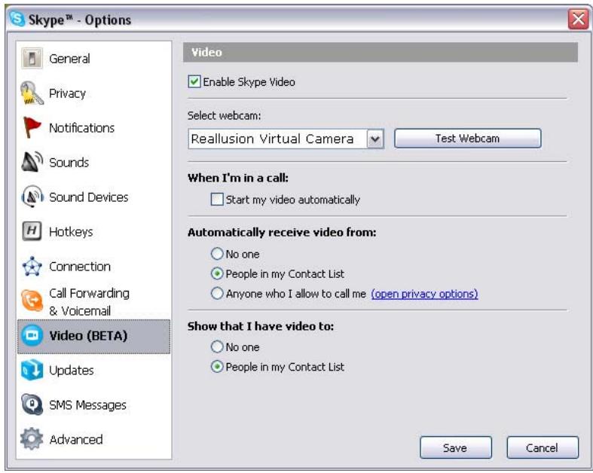Uncheck Enable Skype Video checkbox

point(194,81)
